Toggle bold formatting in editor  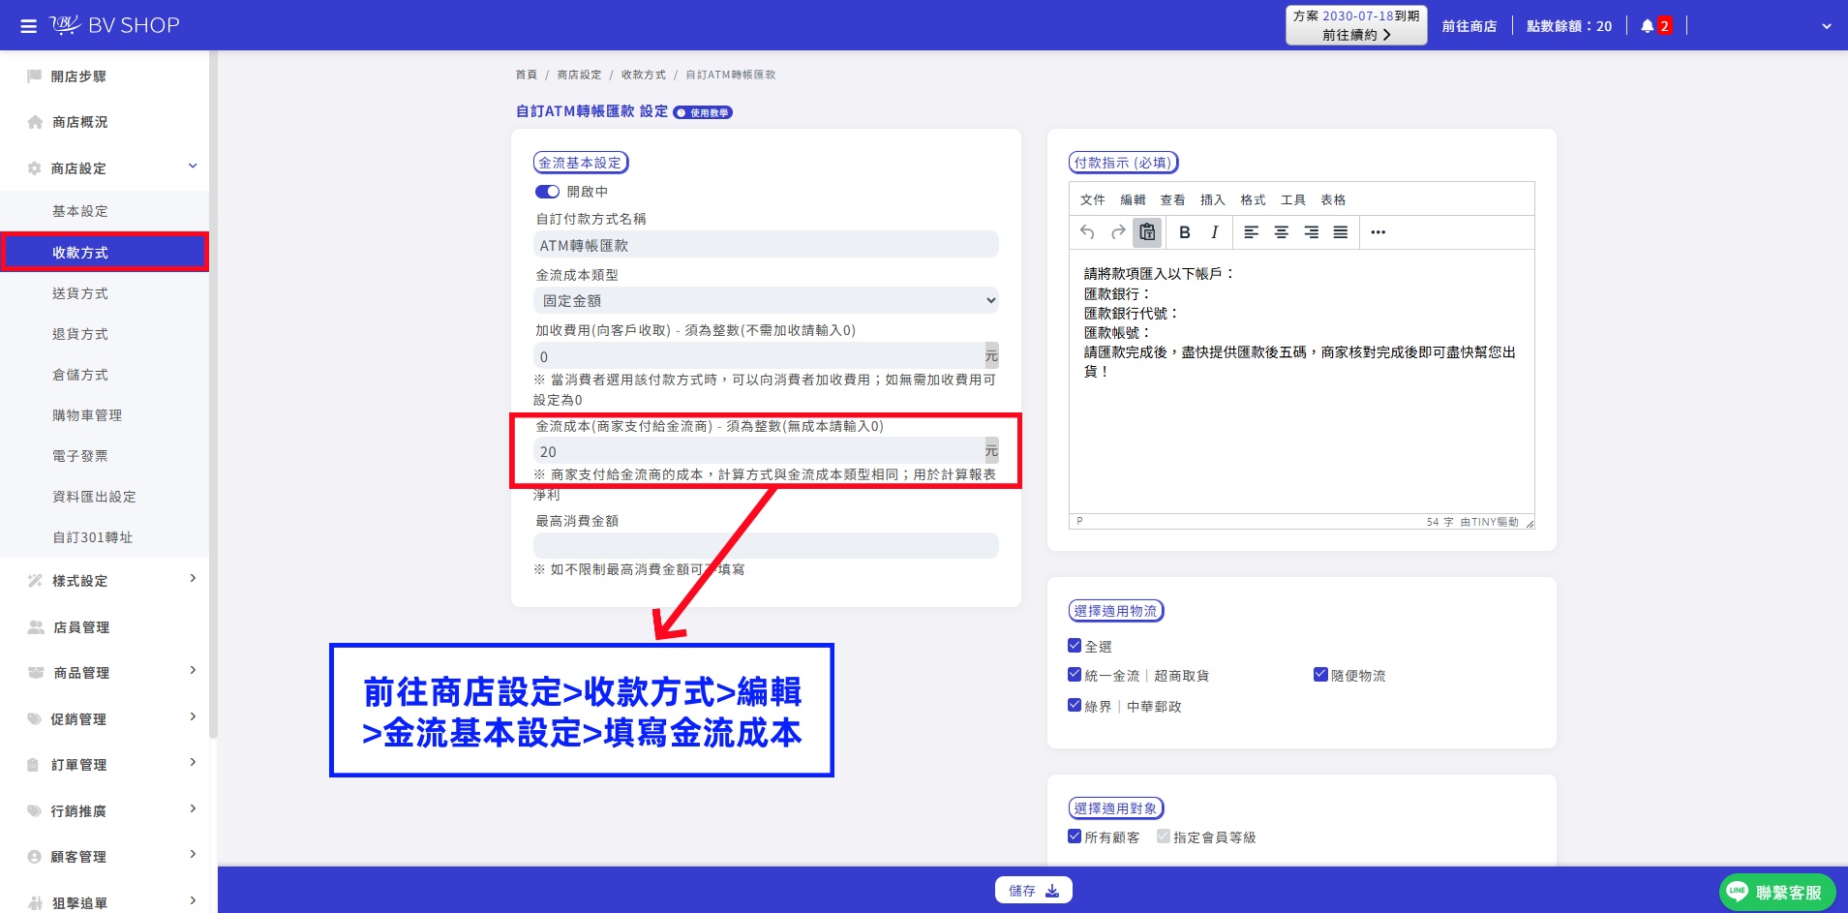coord(1184,232)
